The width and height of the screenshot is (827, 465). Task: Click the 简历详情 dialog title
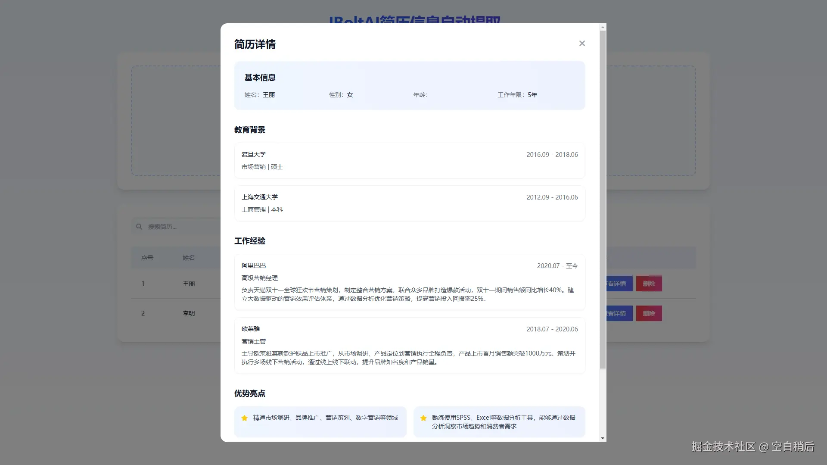pyautogui.click(x=255, y=44)
